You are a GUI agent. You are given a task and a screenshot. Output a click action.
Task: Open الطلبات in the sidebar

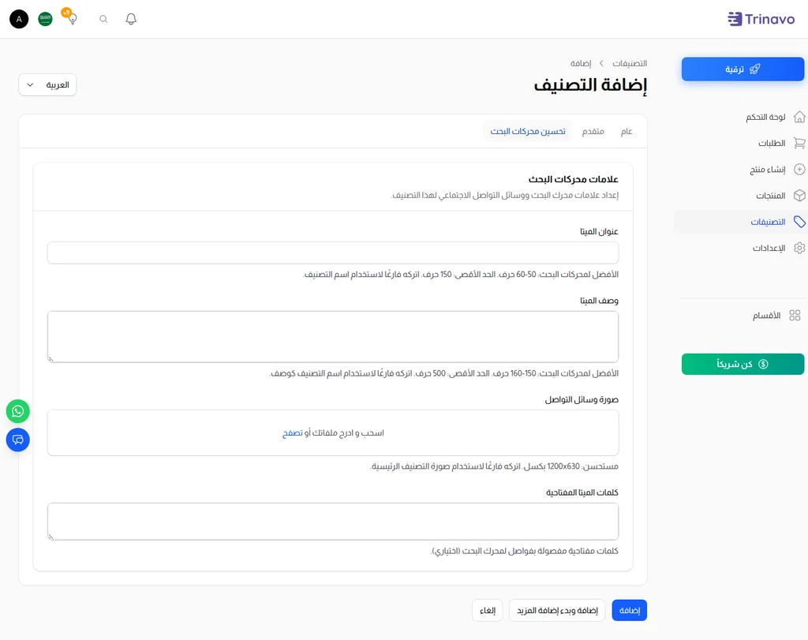tap(772, 143)
